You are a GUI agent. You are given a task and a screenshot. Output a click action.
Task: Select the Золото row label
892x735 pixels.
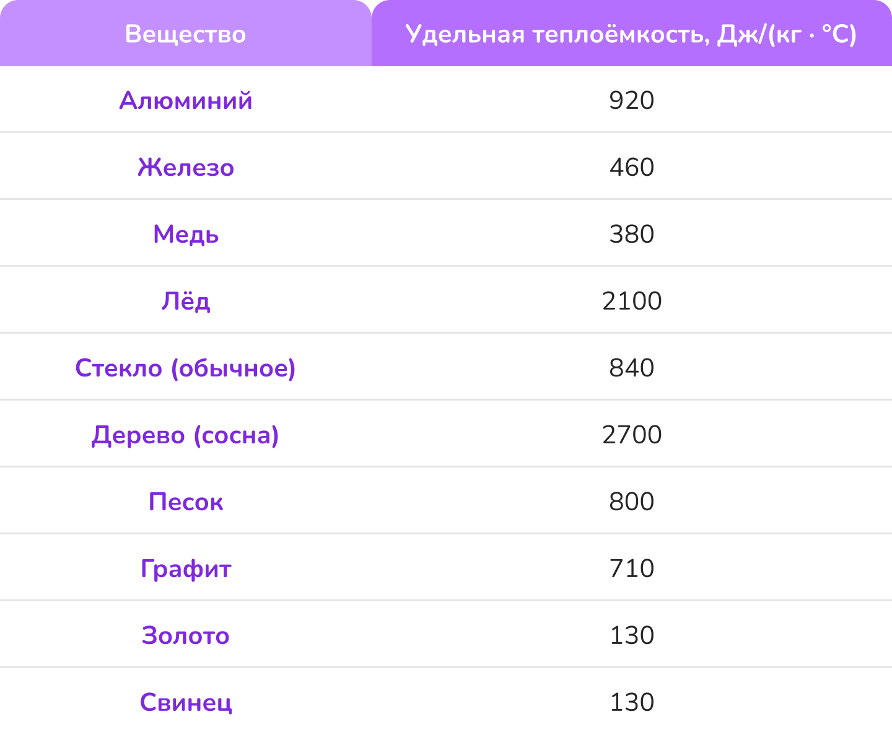point(186,635)
